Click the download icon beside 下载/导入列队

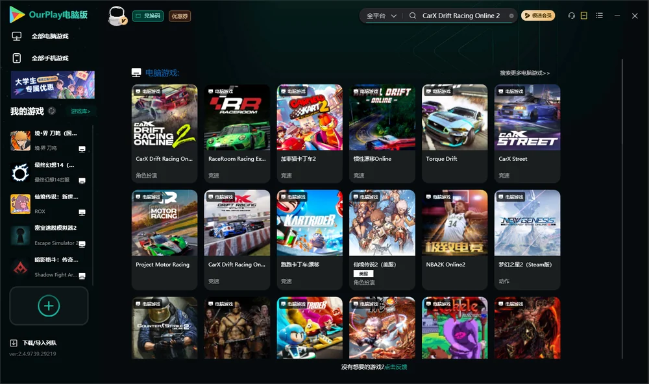[13, 343]
